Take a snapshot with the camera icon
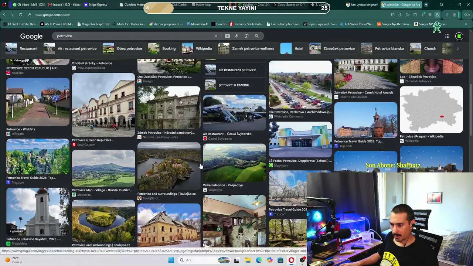This screenshot has width=473, height=266. click(x=400, y=15)
